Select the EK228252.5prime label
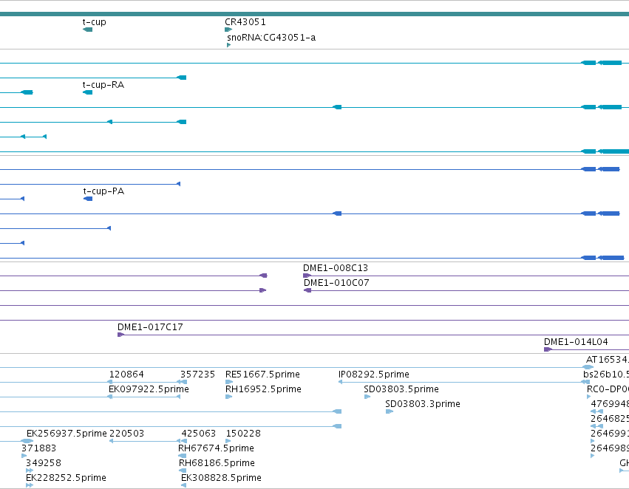 coord(66,478)
